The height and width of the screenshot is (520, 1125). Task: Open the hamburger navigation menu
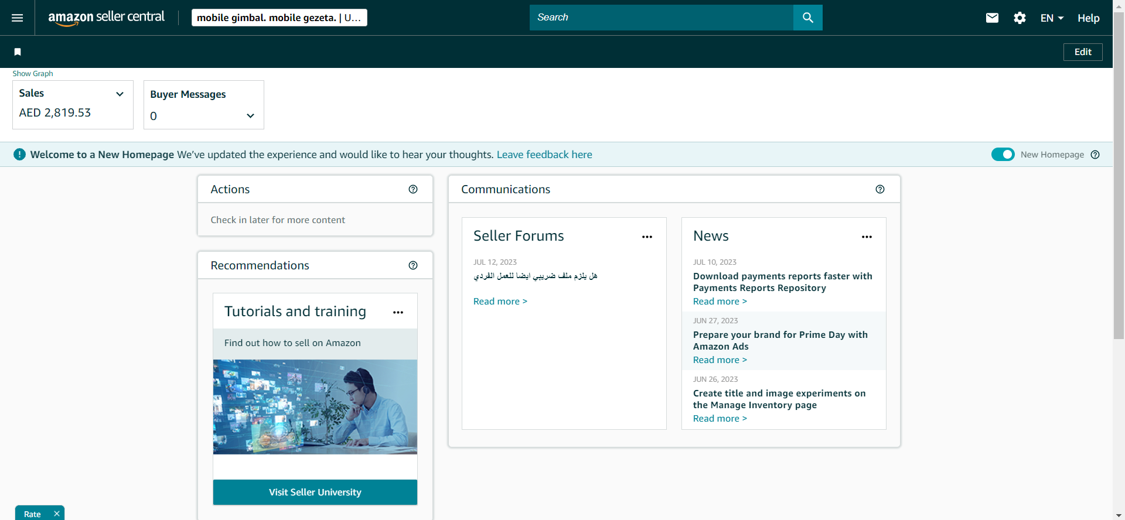(x=18, y=18)
